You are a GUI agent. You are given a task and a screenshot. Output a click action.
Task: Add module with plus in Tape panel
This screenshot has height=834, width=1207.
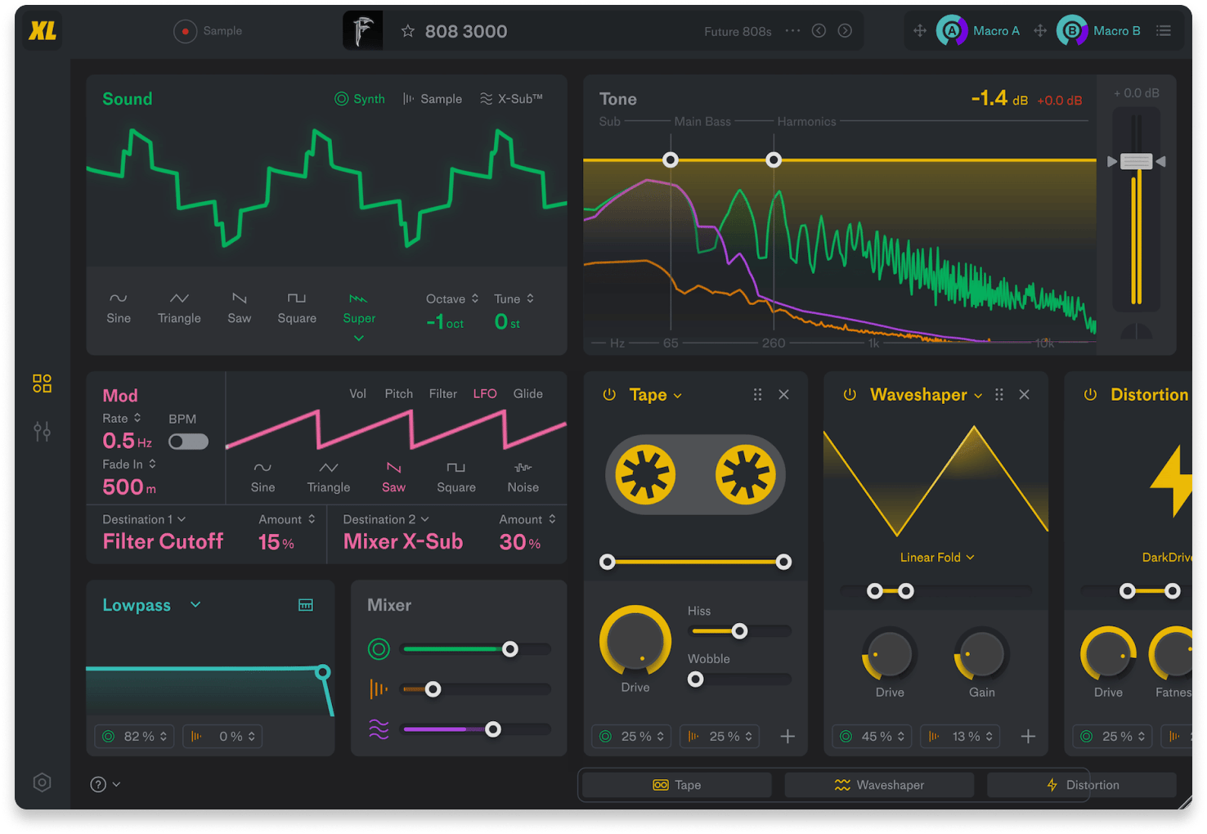tap(787, 737)
